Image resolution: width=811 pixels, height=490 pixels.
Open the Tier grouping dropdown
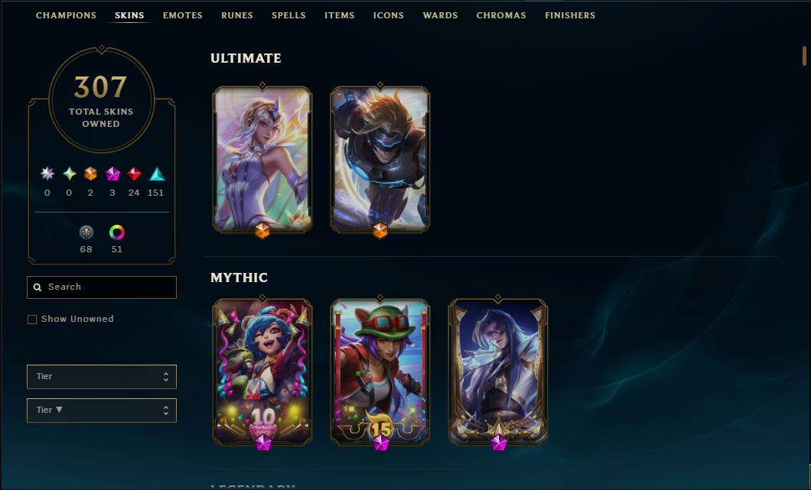pyautogui.click(x=101, y=377)
